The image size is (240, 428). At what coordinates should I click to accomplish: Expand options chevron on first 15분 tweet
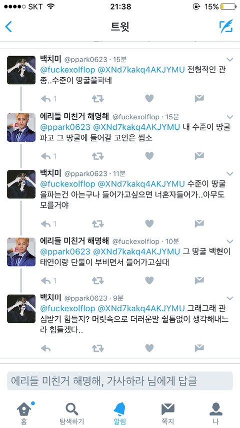click(x=230, y=60)
